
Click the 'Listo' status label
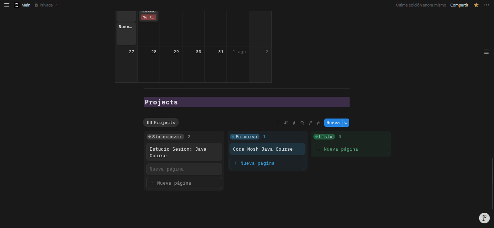(324, 137)
